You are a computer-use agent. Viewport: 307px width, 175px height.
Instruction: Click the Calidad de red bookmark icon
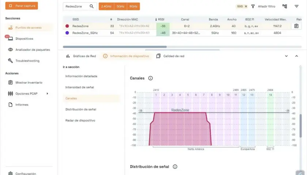pyautogui.click(x=158, y=56)
